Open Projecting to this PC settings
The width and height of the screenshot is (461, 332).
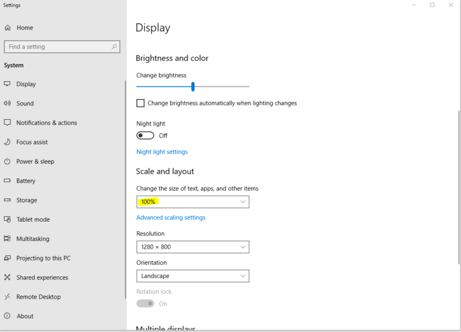point(43,258)
